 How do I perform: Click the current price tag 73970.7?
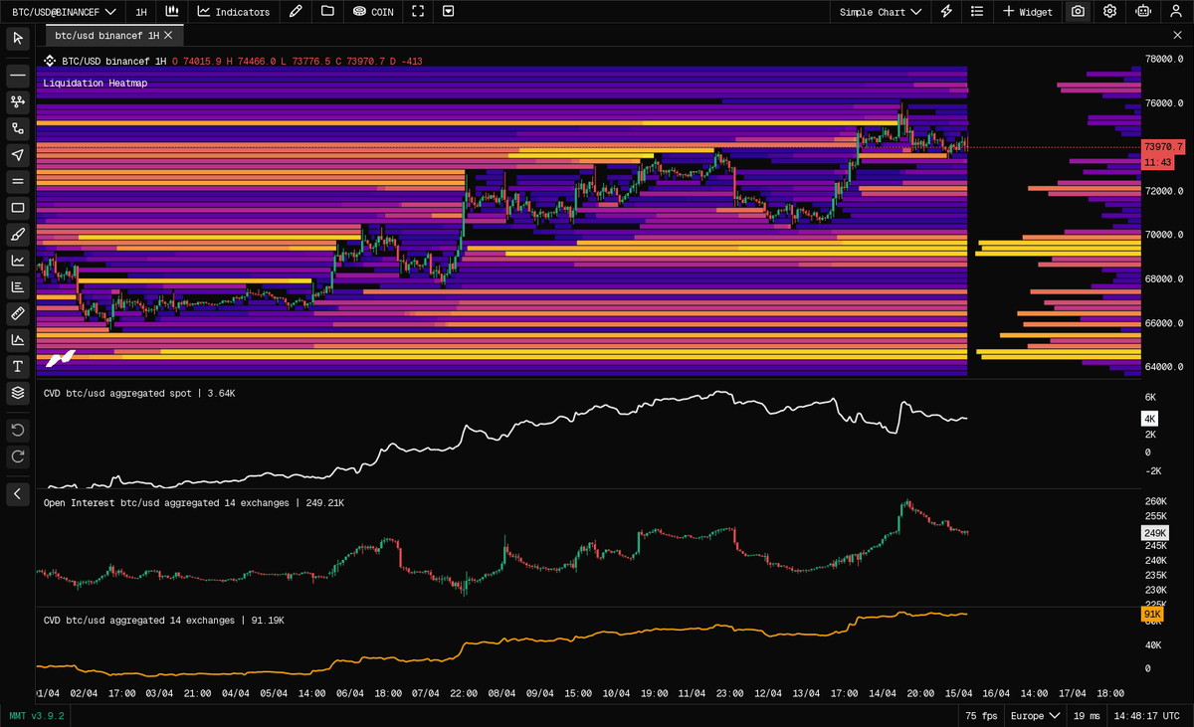pyautogui.click(x=1163, y=147)
